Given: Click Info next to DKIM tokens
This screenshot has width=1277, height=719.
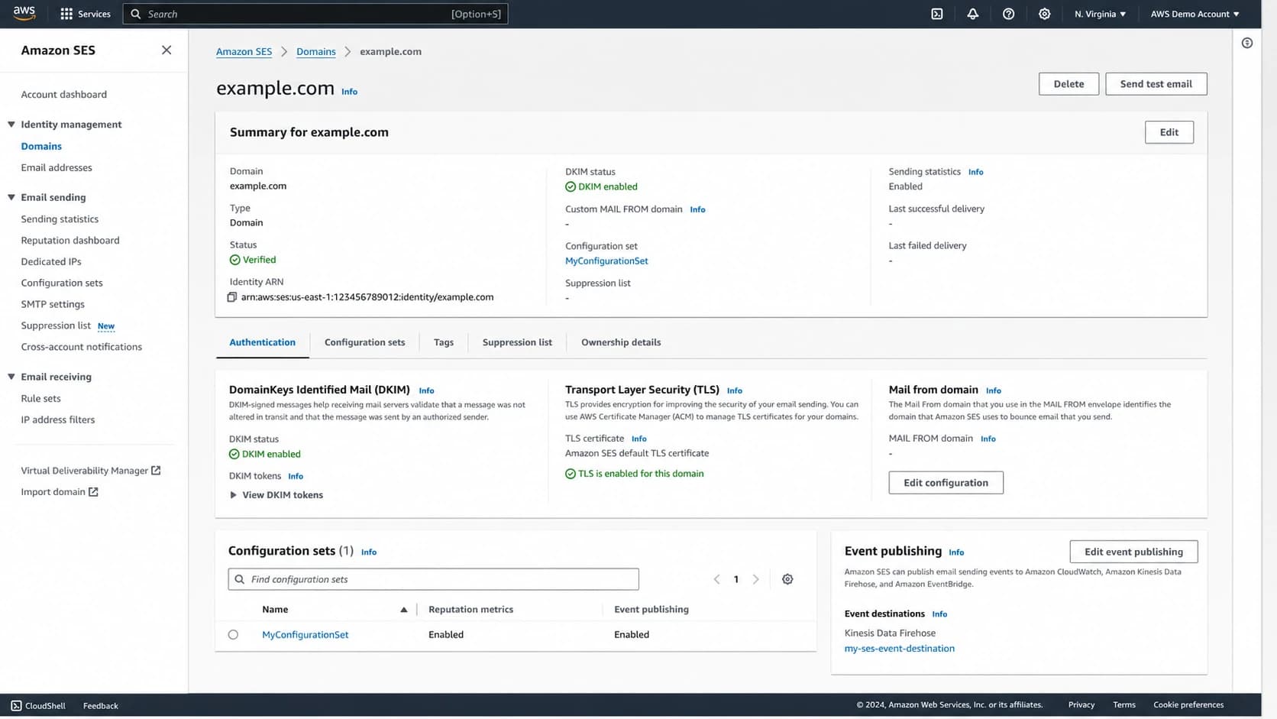Looking at the screenshot, I should tap(296, 476).
